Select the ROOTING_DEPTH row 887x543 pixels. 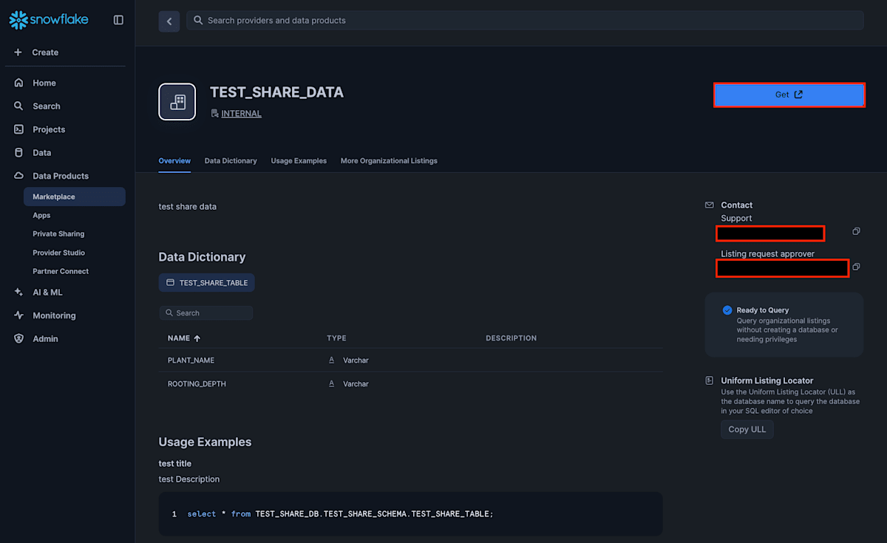(411, 384)
